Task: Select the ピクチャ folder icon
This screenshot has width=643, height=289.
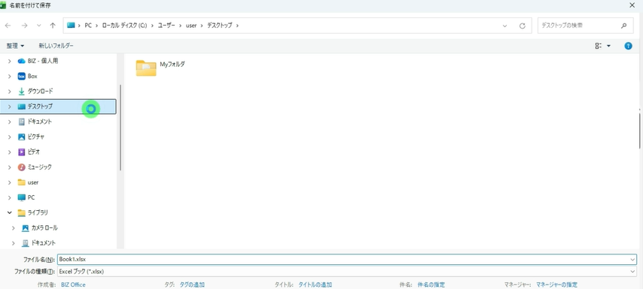Action: [x=22, y=137]
